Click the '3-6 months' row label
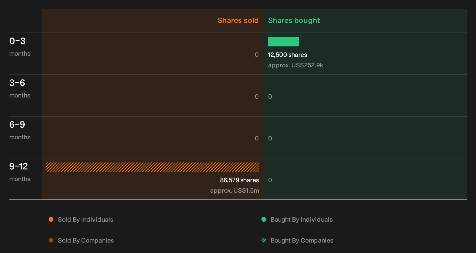 20,88
